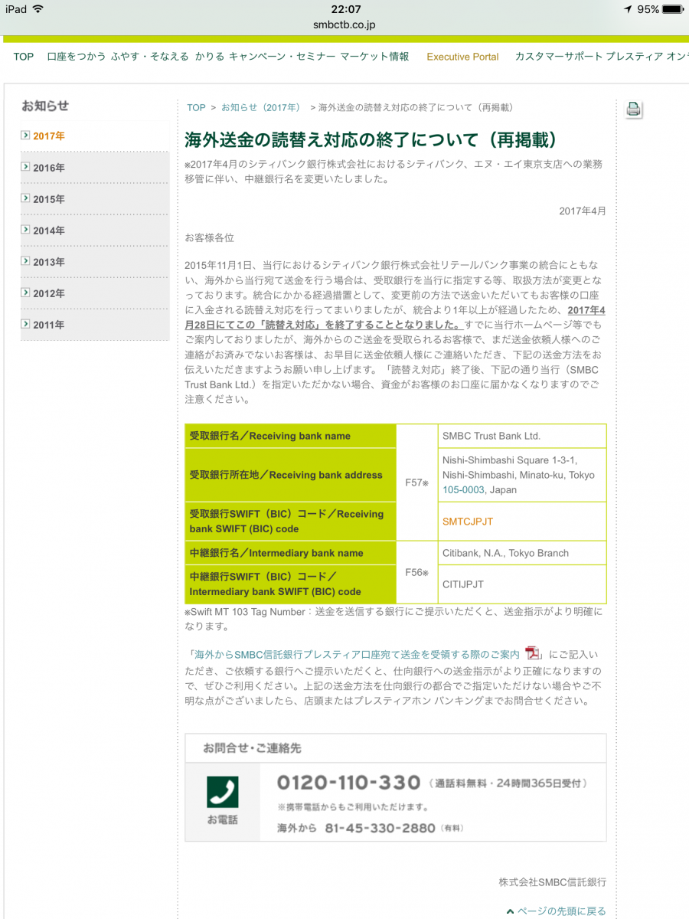Tap the battery icon in status bar
Image resolution: width=689 pixels, height=919 pixels.
tap(671, 9)
